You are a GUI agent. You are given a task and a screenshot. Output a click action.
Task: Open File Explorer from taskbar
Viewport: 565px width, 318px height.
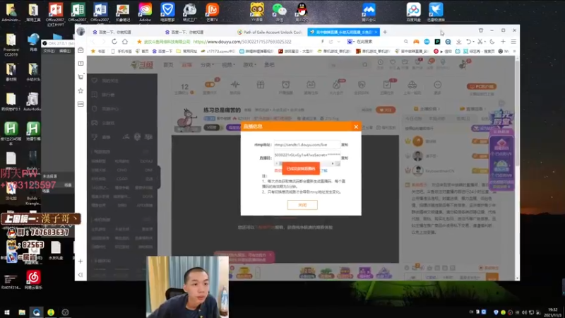pyautogui.click(x=22, y=312)
